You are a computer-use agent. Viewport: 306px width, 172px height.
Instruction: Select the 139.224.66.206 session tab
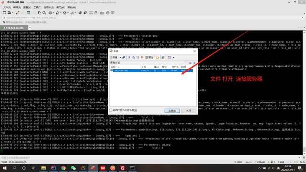tap(14, 28)
